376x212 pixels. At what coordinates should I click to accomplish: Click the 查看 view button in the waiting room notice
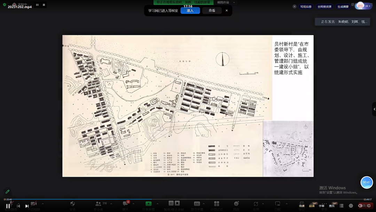212,10
